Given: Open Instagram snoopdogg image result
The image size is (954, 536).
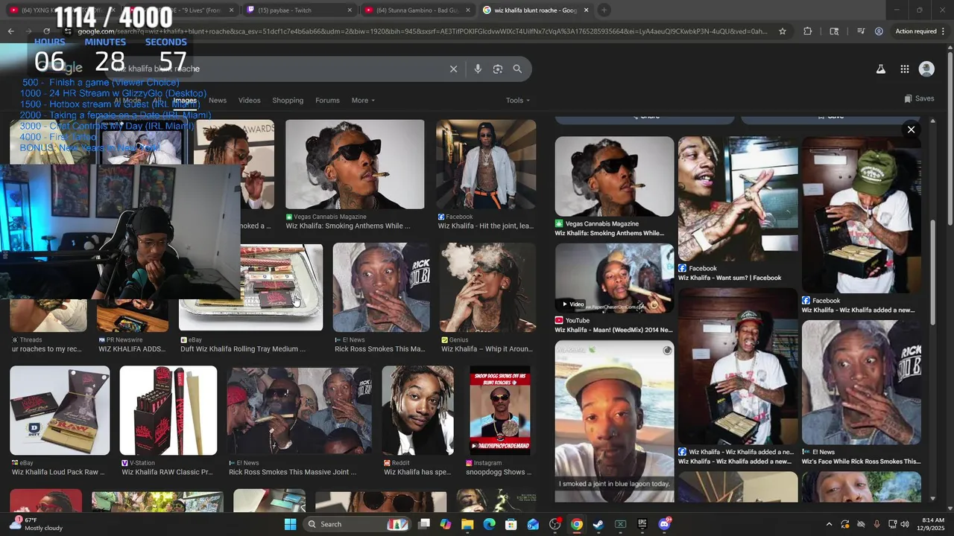Looking at the screenshot, I should coord(500,410).
